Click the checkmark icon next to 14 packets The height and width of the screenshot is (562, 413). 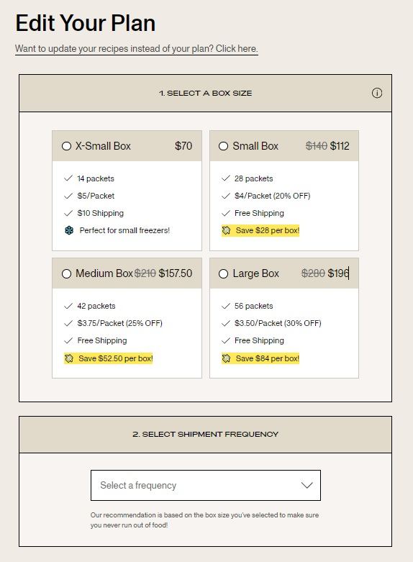[x=68, y=178]
